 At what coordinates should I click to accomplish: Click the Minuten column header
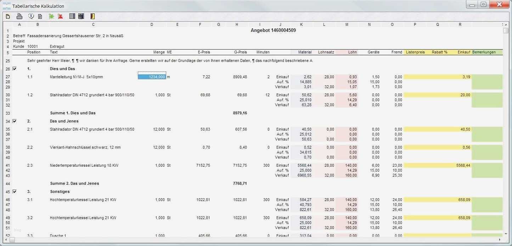[x=263, y=52]
